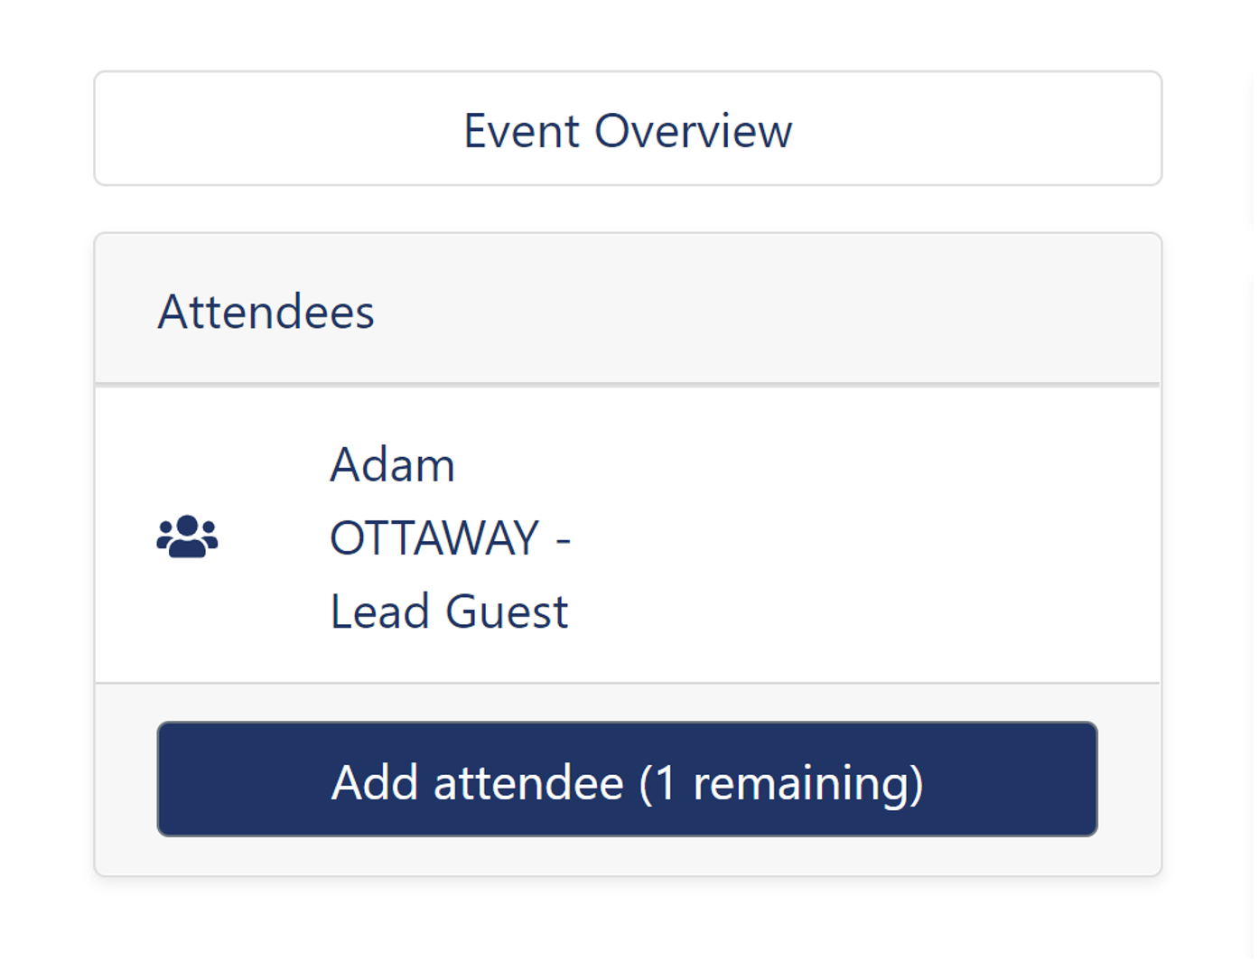Click the dash after OTTAWAY
The height and width of the screenshot is (980, 1259).
(x=564, y=539)
